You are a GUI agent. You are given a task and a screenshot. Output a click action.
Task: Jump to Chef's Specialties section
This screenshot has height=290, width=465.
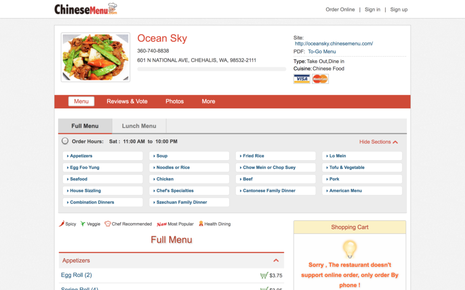tap(175, 191)
